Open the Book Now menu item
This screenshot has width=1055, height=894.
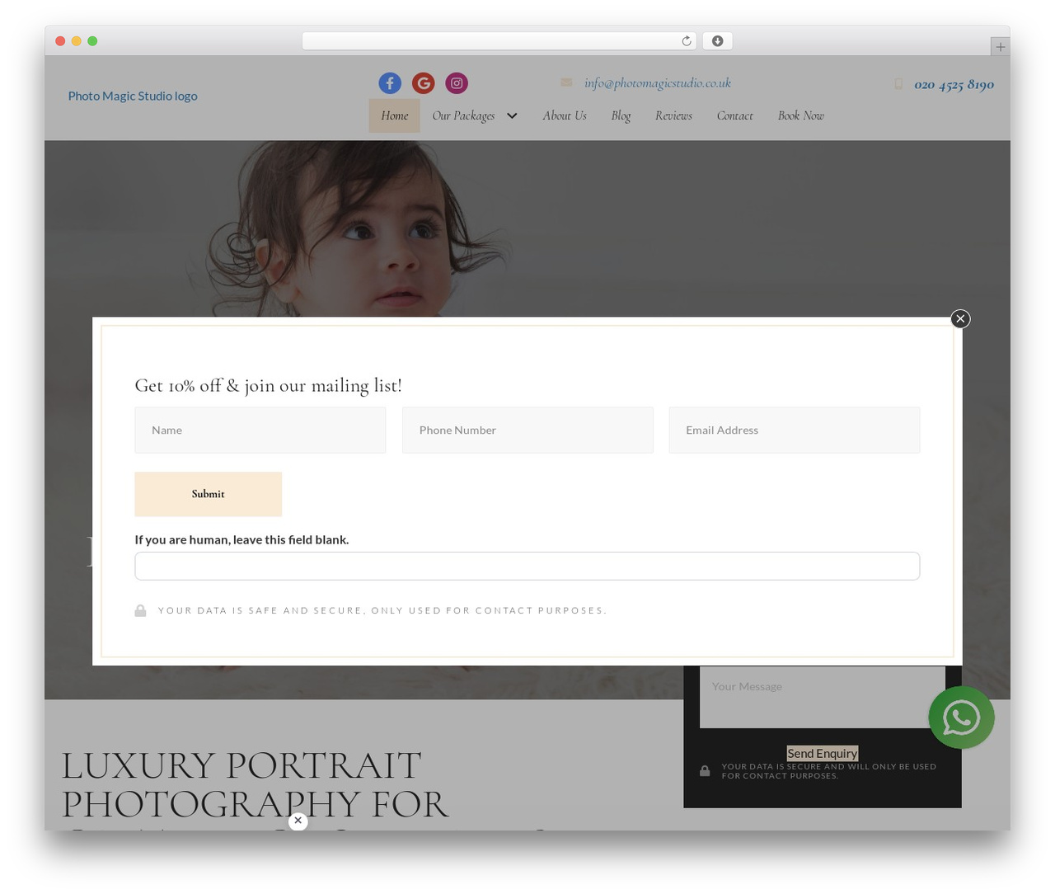pos(801,115)
